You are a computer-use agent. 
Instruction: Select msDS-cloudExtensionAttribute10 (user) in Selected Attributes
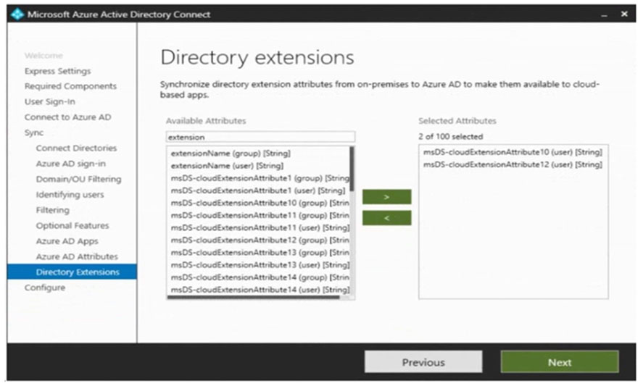click(513, 152)
